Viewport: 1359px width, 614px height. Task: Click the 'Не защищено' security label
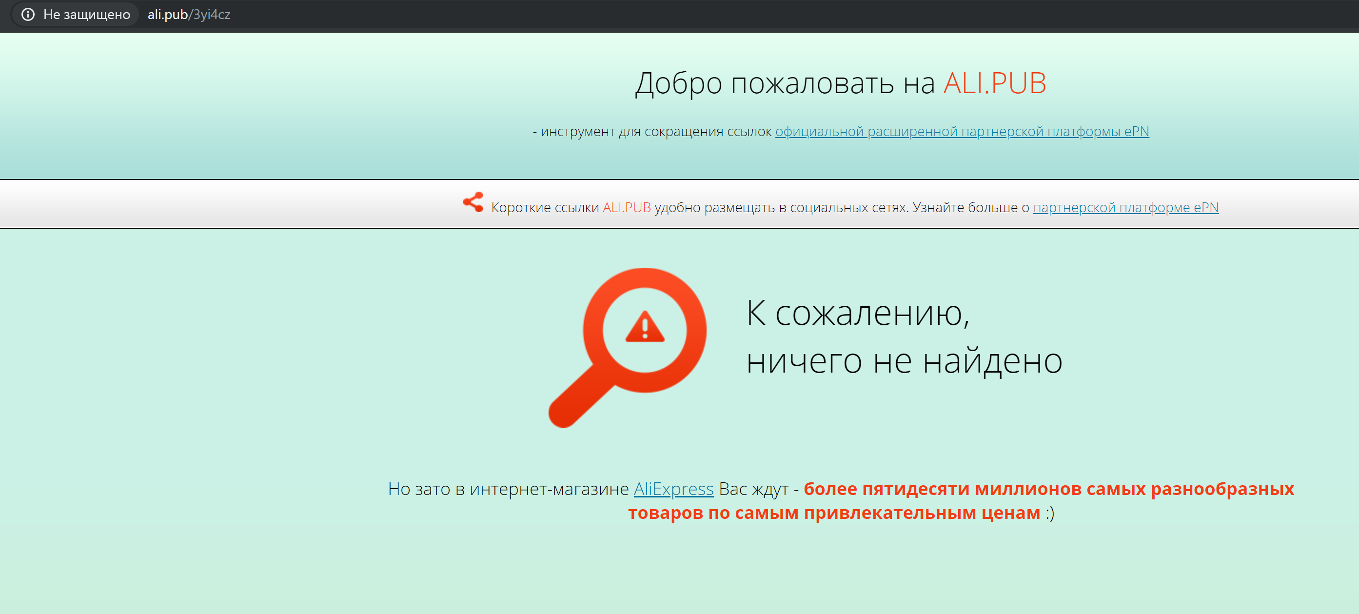point(86,14)
